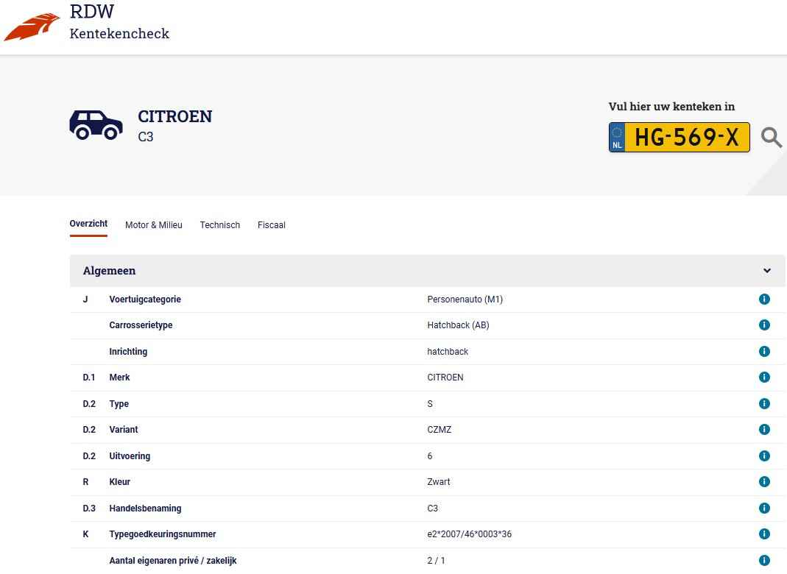Open info icon for Inrichting row
The height and width of the screenshot is (574, 787).
[x=764, y=351]
